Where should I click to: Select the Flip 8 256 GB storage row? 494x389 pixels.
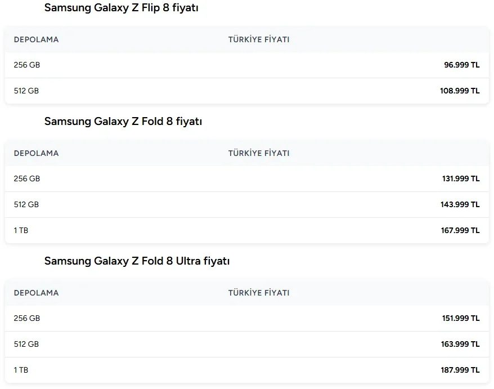[x=247, y=65]
